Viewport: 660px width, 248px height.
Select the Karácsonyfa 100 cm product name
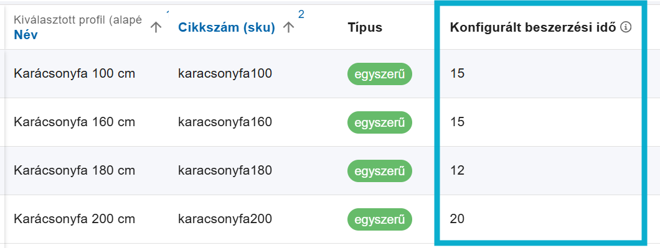click(x=75, y=73)
